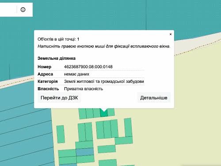The image size is (221, 166).
Task: Open the Перейти до ДЗК button
Action: coord(59,98)
